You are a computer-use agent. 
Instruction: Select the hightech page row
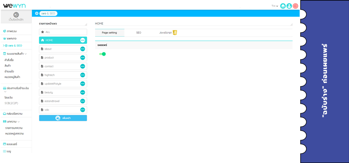point(63,75)
